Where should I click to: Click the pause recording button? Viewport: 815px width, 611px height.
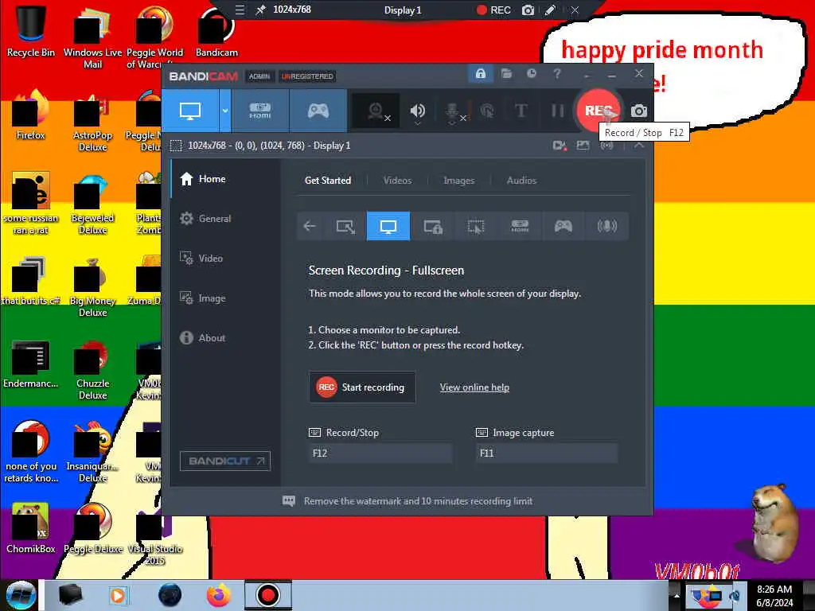tap(557, 111)
